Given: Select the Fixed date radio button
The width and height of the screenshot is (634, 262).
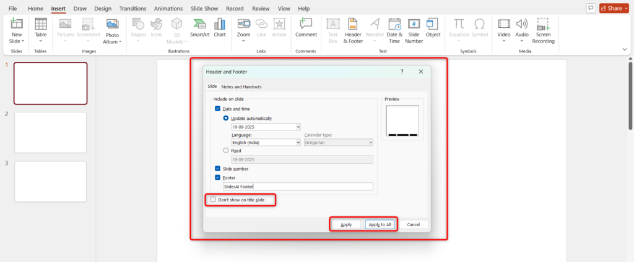Looking at the screenshot, I should pos(226,150).
